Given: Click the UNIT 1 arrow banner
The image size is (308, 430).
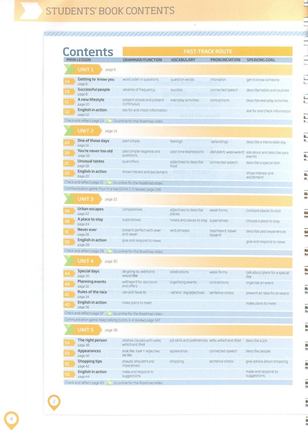Looking at the screenshot, I should click(x=83, y=70).
